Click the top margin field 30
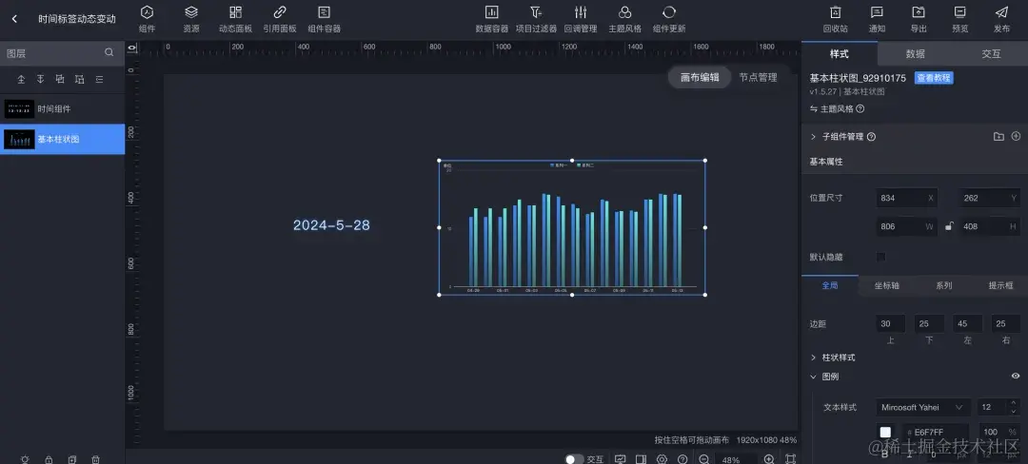The width and height of the screenshot is (1028, 464). tap(890, 323)
